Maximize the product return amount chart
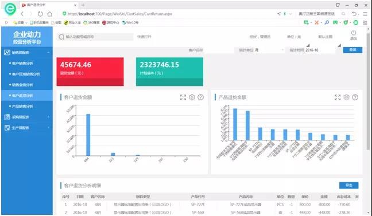This screenshot has height=216, width=372. click(x=338, y=97)
